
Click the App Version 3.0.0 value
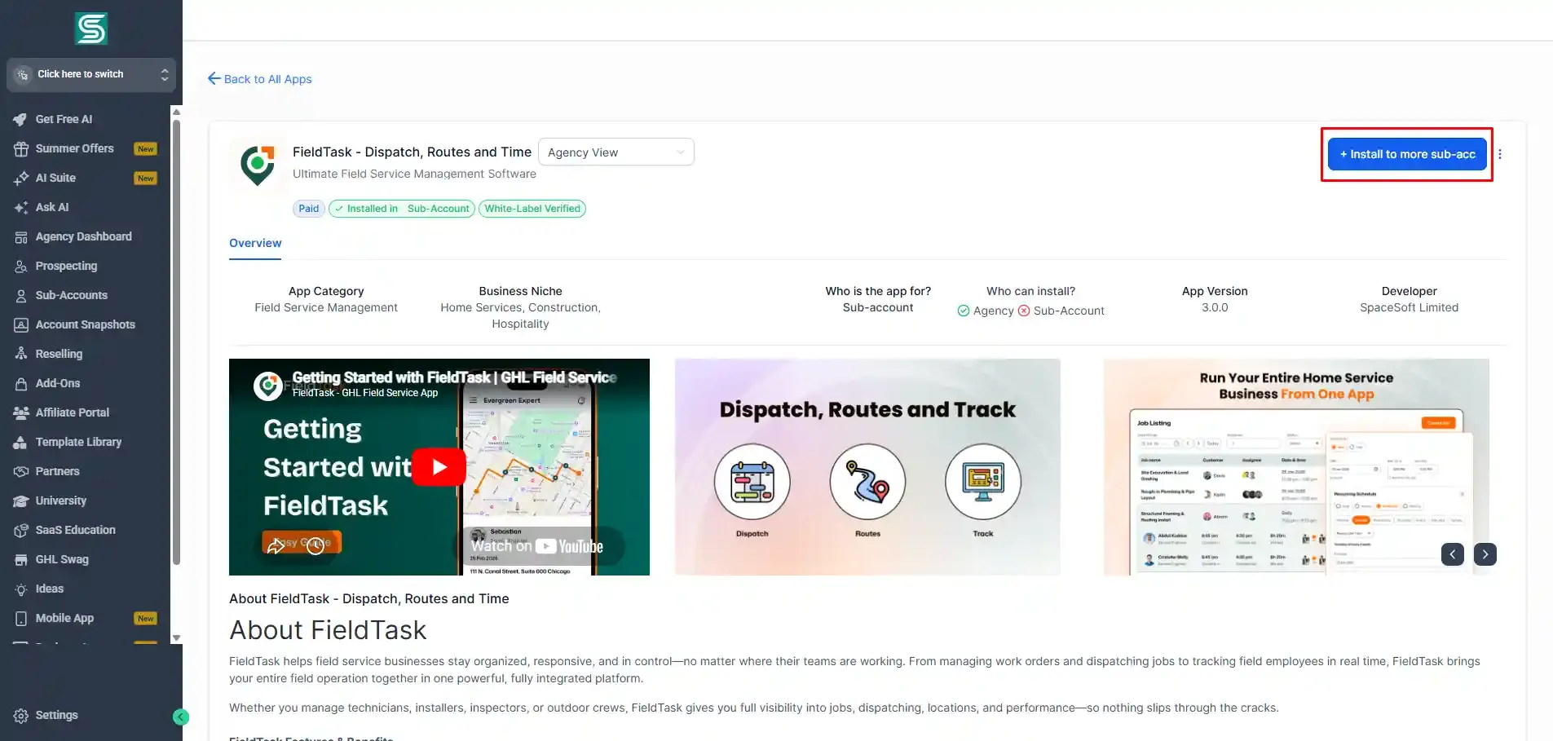pos(1215,307)
